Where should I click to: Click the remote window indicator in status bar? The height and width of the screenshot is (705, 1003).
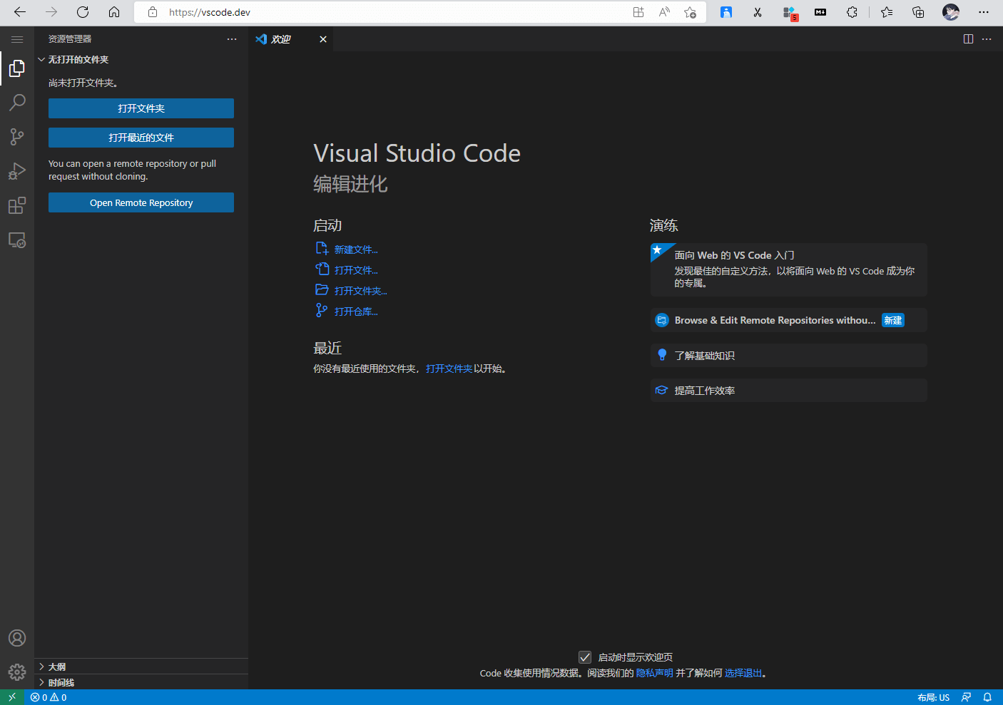[x=12, y=697]
